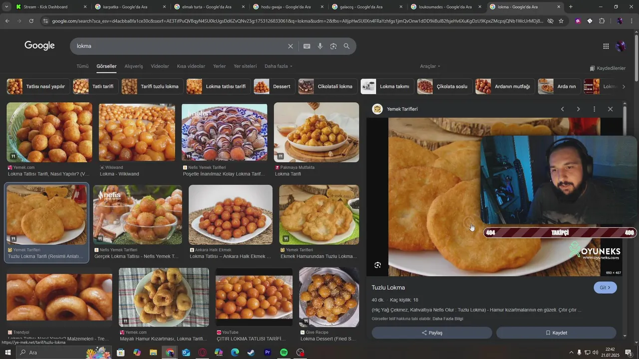Search by image using the camera lens icon
This screenshot has height=359, width=639.
pos(333,46)
